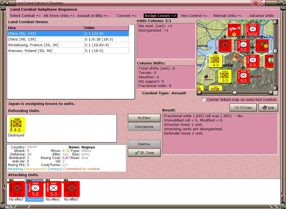Screen dimensions: 286x209
Task: Click the 5(3)2 HQ counter on map
Action: [x=253, y=30]
